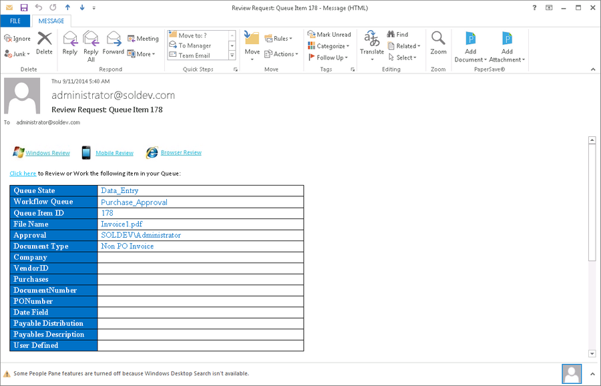
Task: Click the Purchase_Approval value cell
Action: pyautogui.click(x=200, y=202)
